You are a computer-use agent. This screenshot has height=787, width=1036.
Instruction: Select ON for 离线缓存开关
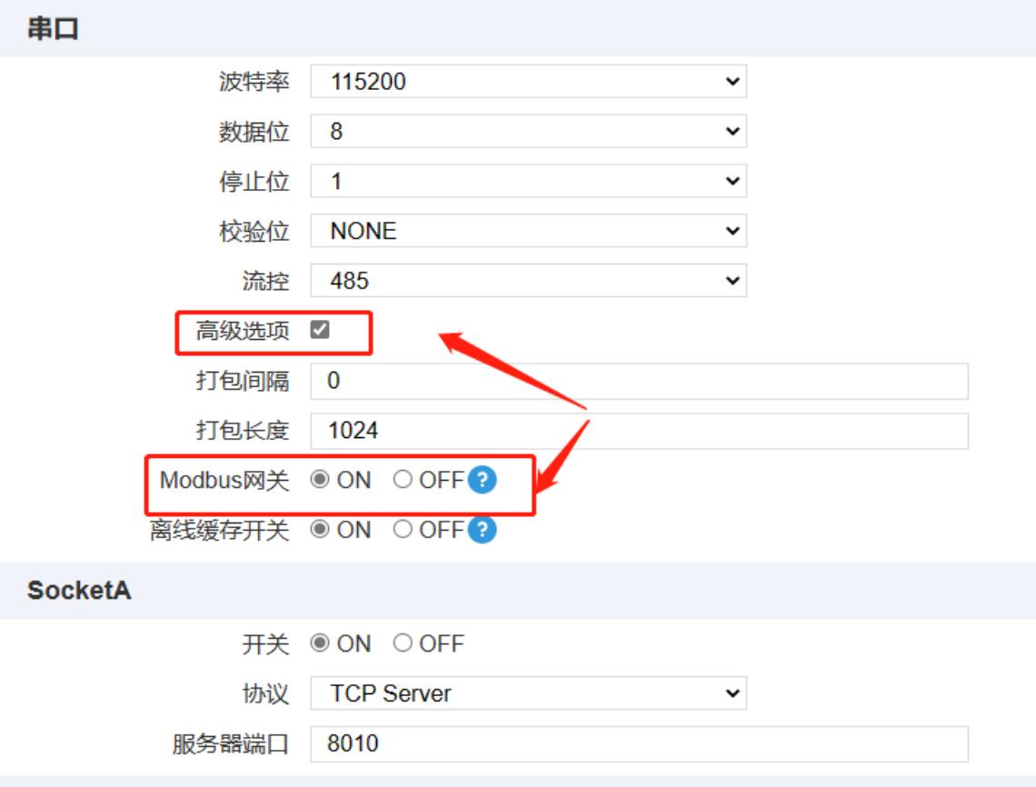(320, 530)
